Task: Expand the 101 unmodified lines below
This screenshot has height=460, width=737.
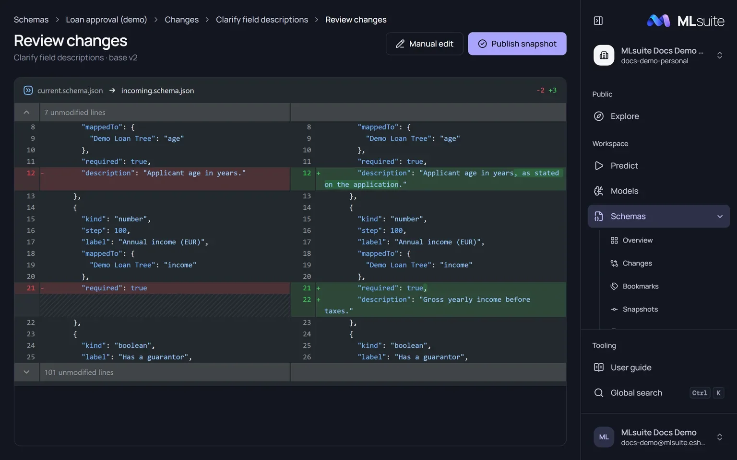Action: click(x=26, y=372)
